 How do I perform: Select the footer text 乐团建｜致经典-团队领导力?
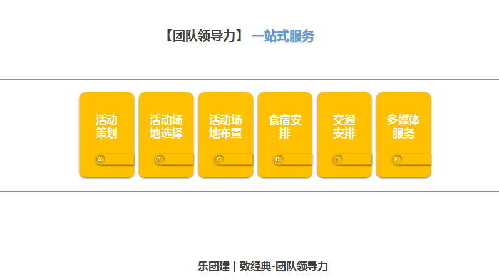[262, 266]
